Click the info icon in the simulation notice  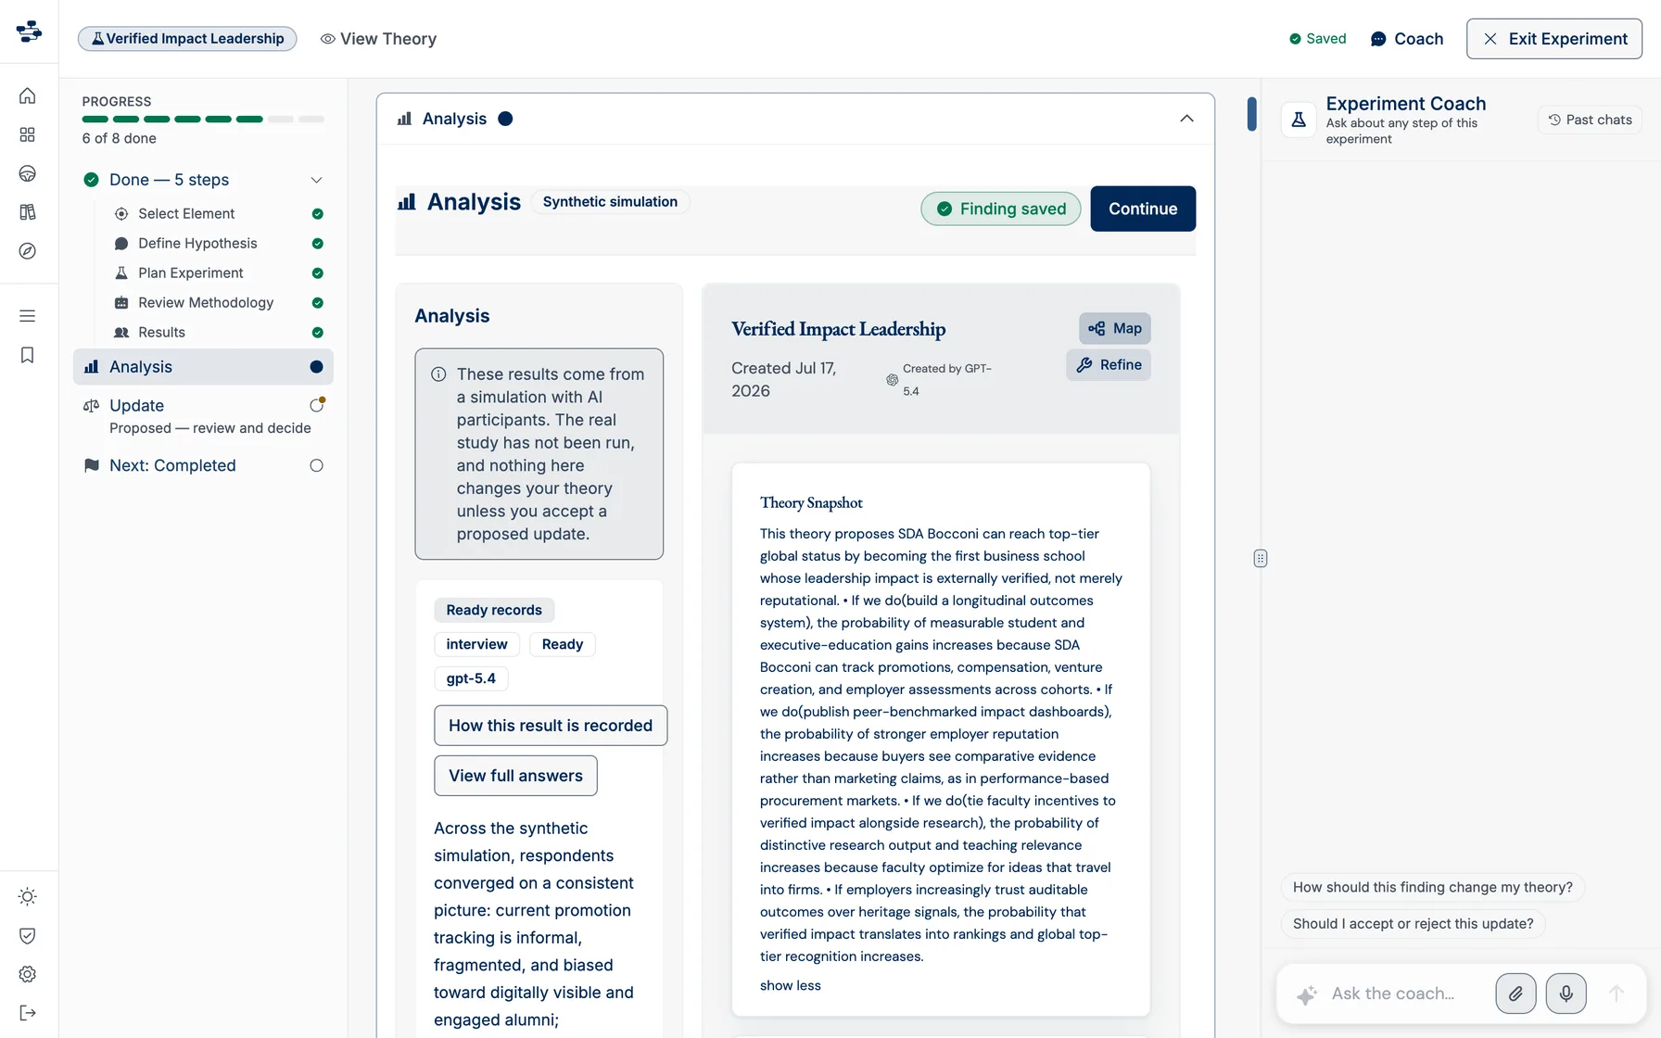[438, 374]
